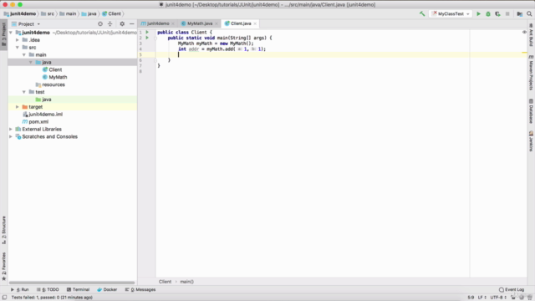Collapse the test folder arrow
Viewport: 535px width, 301px height.
point(24,92)
